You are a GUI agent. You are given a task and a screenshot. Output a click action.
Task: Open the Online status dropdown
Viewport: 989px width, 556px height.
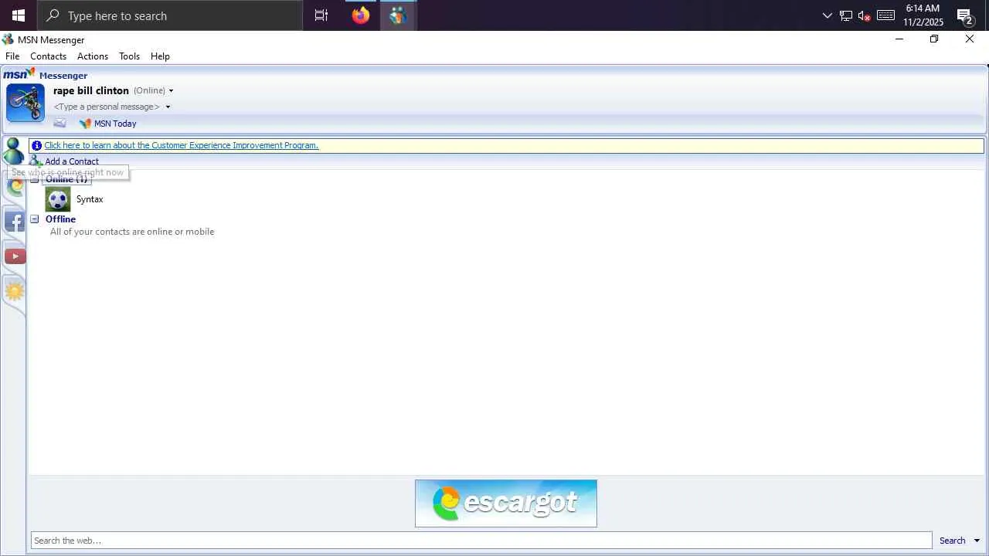[153, 90]
